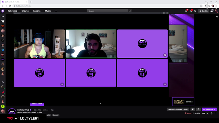Close the TwitchRivals browser tab
This screenshot has height=123, width=219.
tap(26, 2)
